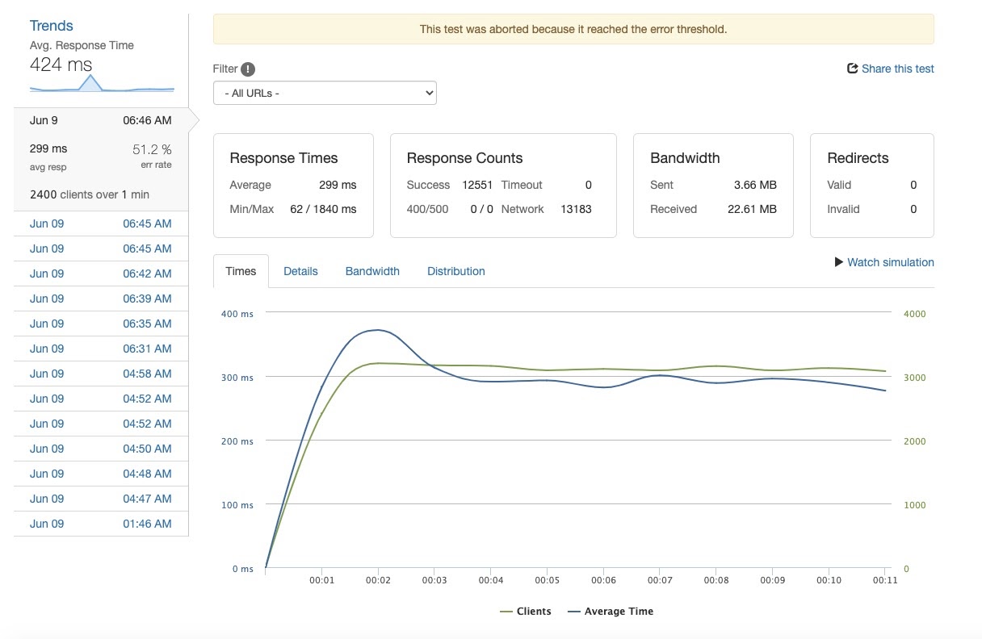Click the Watch simulation link
This screenshot has height=639, width=982.
[x=891, y=262]
